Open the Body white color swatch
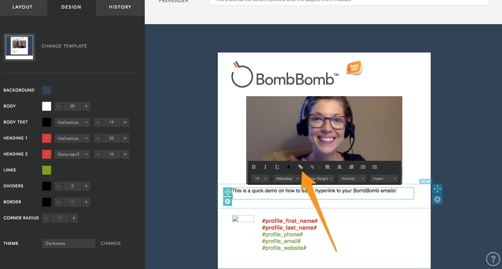This screenshot has width=502, height=269. [x=46, y=106]
